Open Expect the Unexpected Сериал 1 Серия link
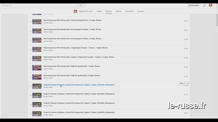218x122 pixels. pos(79,85)
